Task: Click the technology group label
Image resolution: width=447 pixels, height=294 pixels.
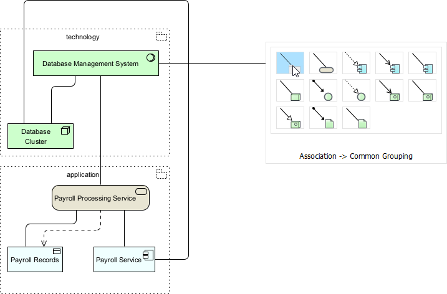Action: pyautogui.click(x=82, y=37)
